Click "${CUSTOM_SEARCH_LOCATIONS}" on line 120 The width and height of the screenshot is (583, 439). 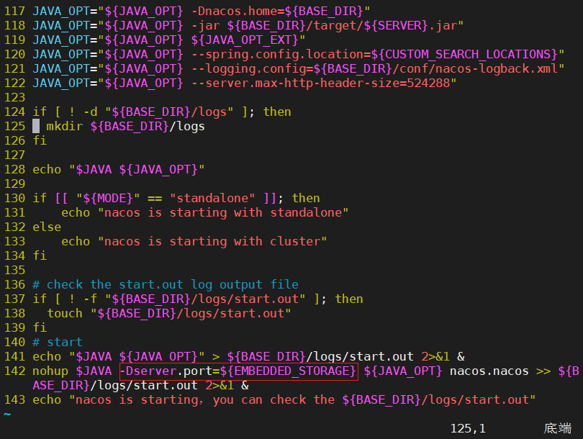(x=464, y=54)
